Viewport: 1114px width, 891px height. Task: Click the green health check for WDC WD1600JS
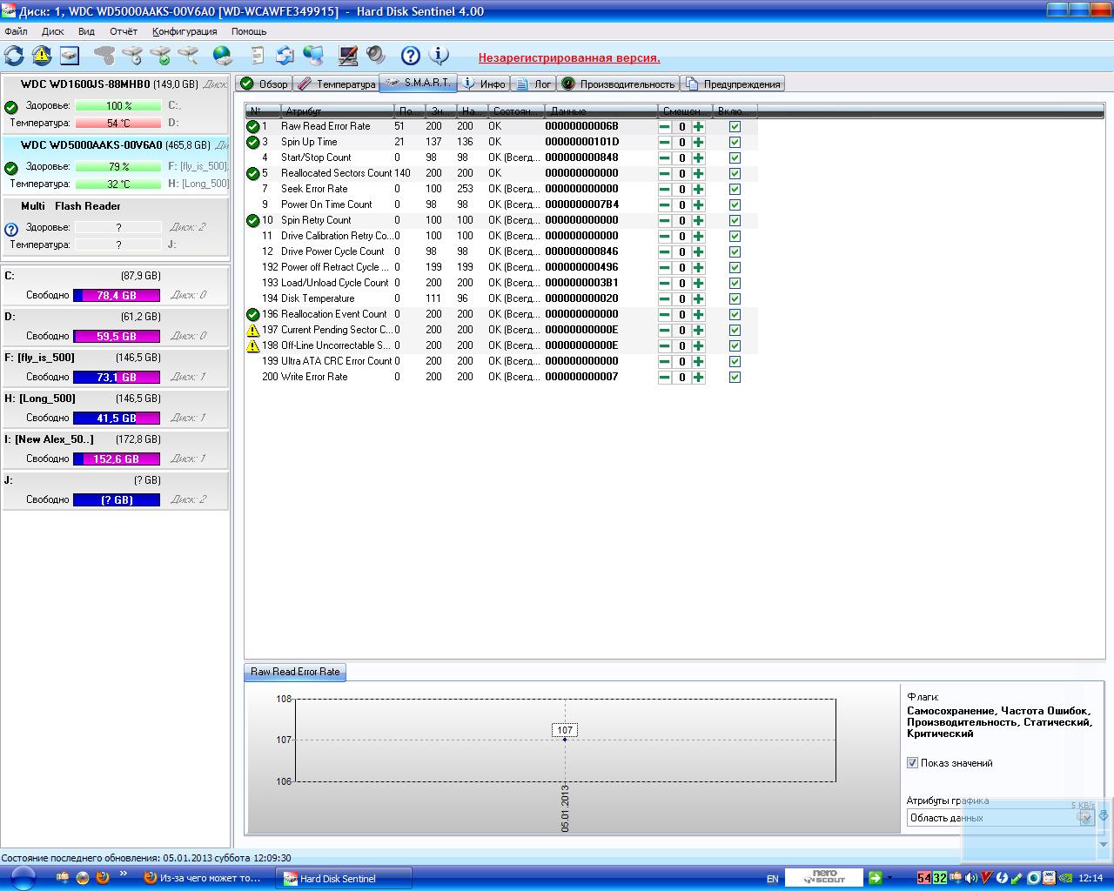pos(11,107)
